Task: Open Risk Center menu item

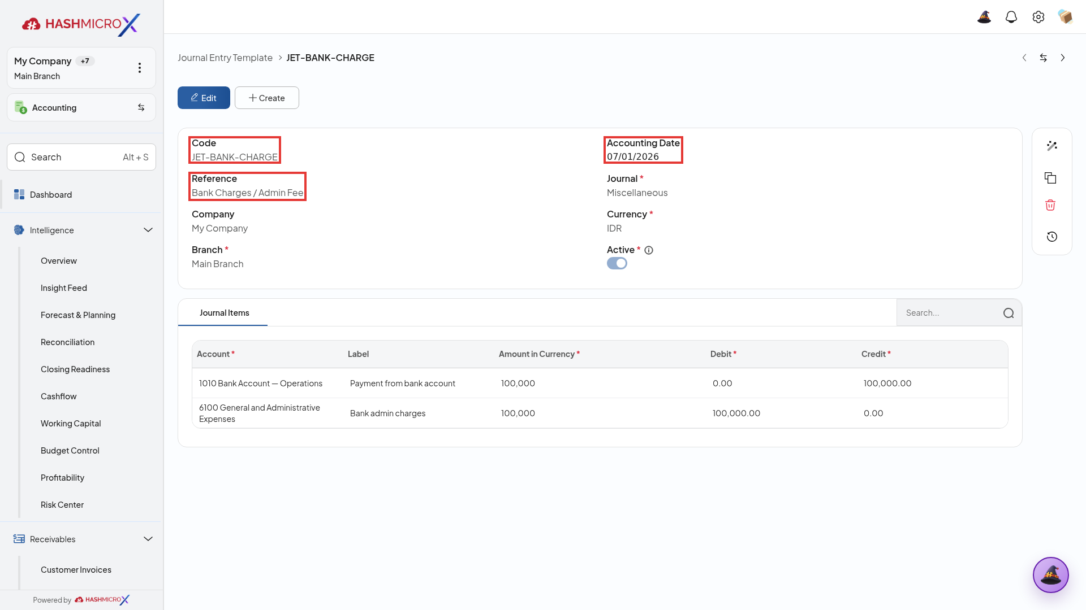Action: point(62,505)
